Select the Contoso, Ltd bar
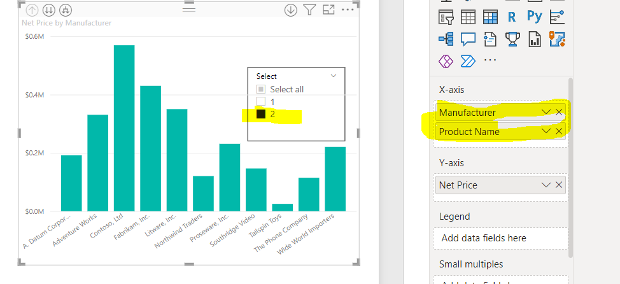This screenshot has height=284, width=620. click(124, 128)
